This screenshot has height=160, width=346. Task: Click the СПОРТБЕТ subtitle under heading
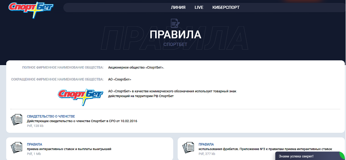[175, 45]
